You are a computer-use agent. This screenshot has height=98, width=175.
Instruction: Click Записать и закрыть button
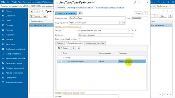click(x=66, y=13)
